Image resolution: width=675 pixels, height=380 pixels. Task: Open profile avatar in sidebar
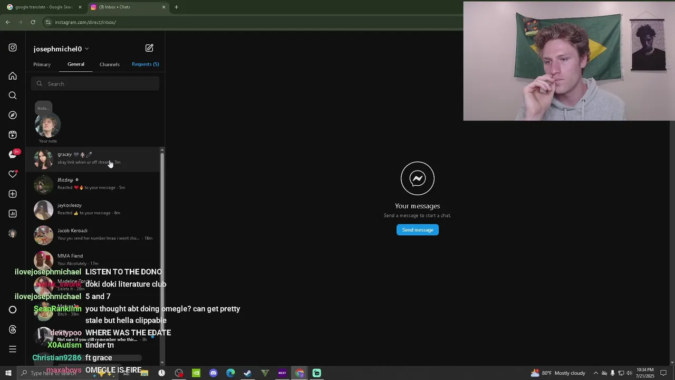point(13,233)
